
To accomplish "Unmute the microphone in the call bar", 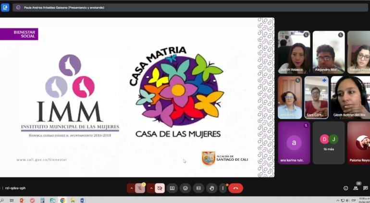I will click(140, 188).
